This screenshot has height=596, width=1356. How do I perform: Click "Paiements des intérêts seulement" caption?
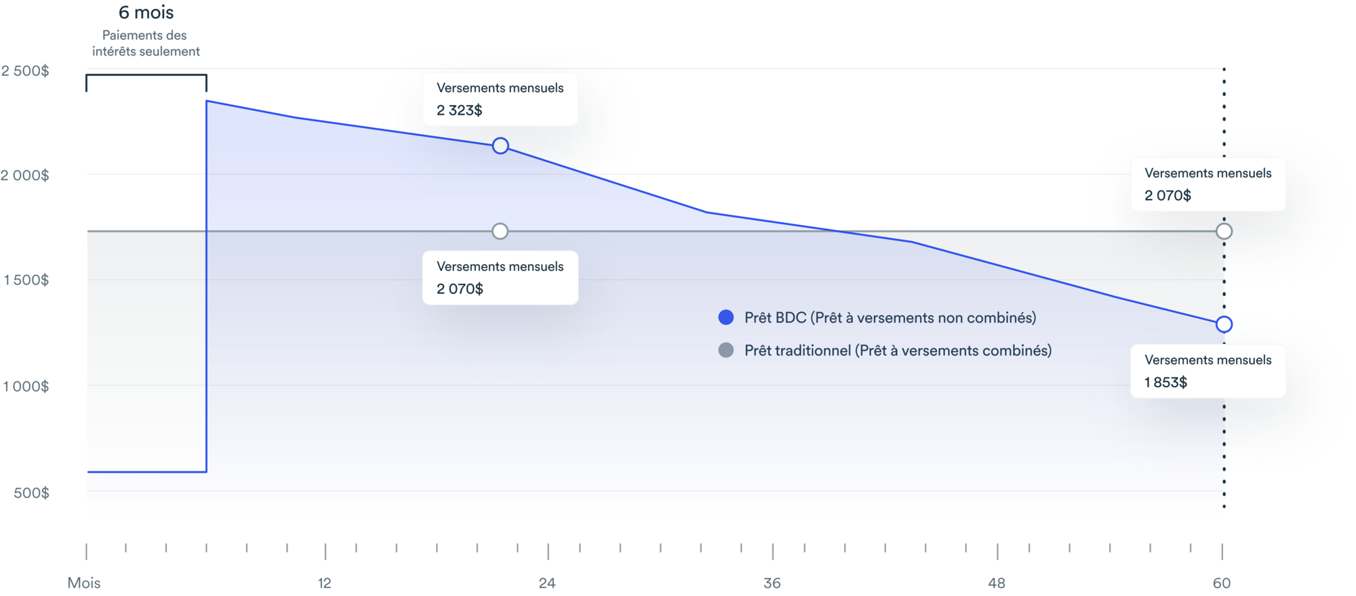point(145,43)
